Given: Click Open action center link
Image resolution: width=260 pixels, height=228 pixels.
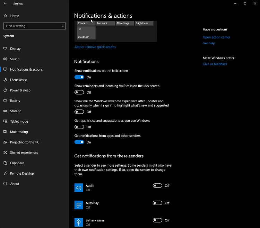Looking at the screenshot, I should (216, 37).
